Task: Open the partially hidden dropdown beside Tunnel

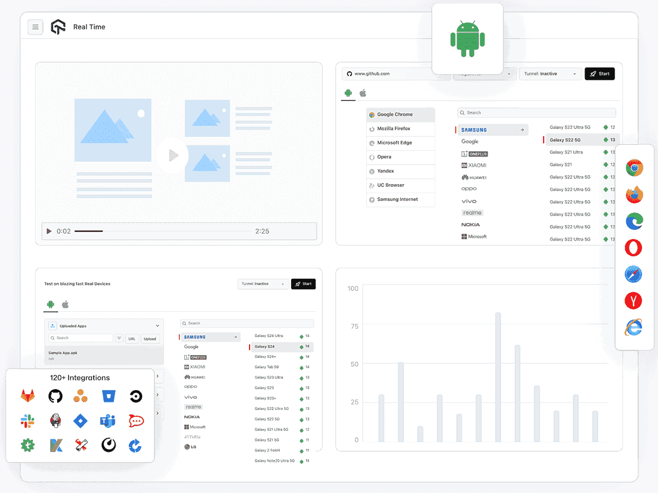Action: click(484, 74)
